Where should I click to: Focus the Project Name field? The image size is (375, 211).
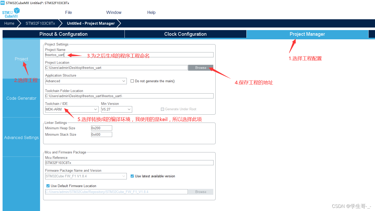(129, 55)
